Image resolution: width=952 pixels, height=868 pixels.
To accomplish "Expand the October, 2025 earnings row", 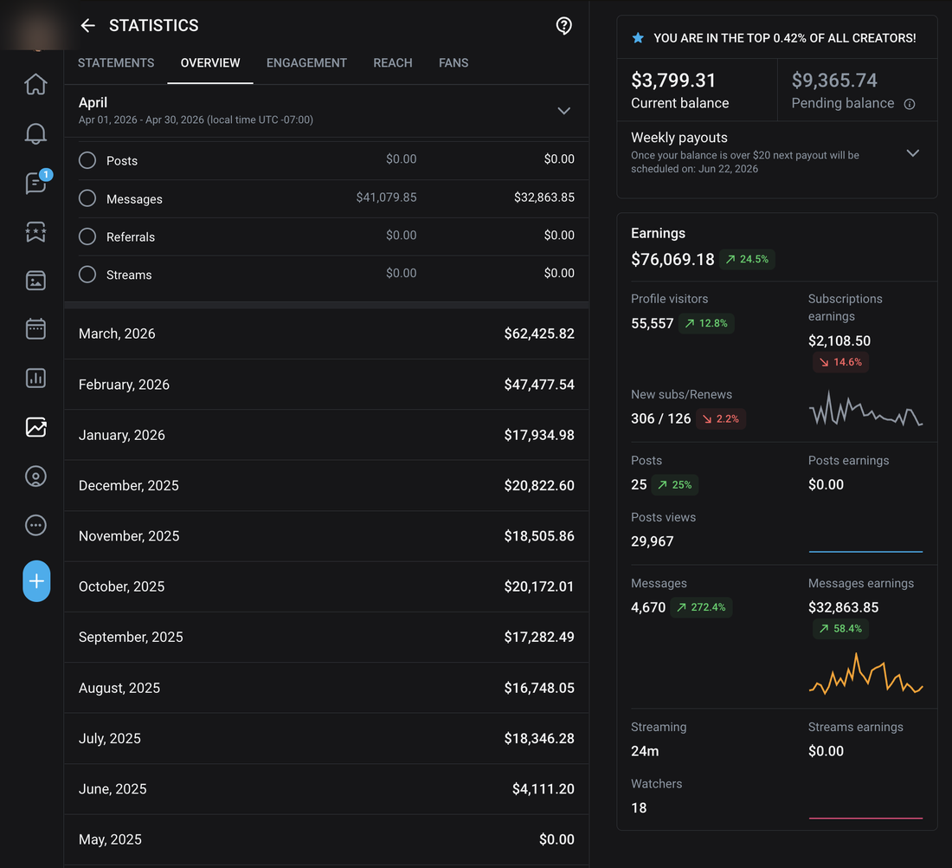I will pos(326,586).
